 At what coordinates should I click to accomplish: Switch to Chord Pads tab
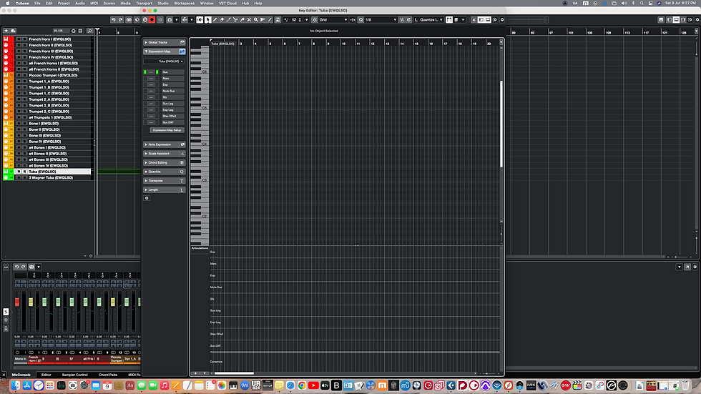pyautogui.click(x=108, y=375)
